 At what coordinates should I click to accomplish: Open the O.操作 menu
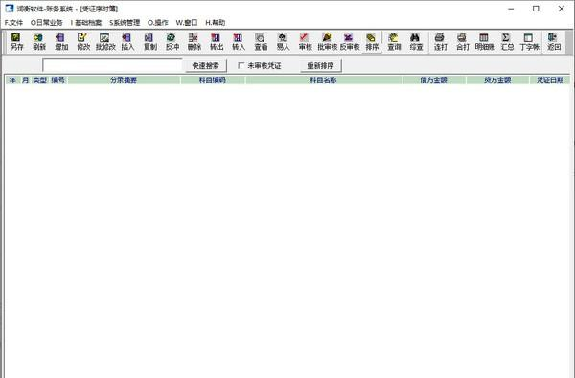point(158,23)
